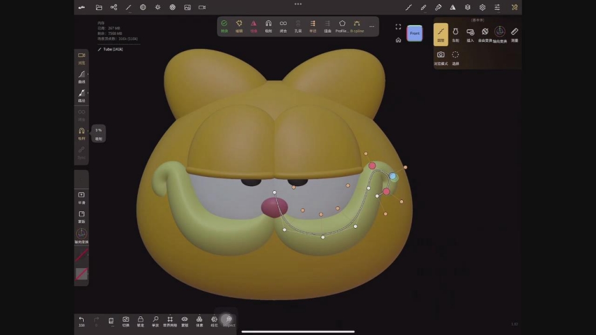Tap the Smooth shortcut in left sidebar
The image size is (596, 335).
click(x=81, y=198)
